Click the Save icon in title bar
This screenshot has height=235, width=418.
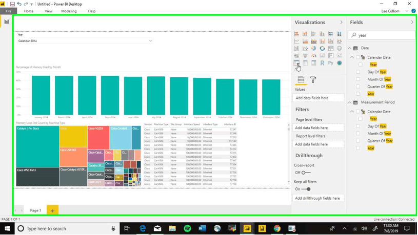coord(12,4)
